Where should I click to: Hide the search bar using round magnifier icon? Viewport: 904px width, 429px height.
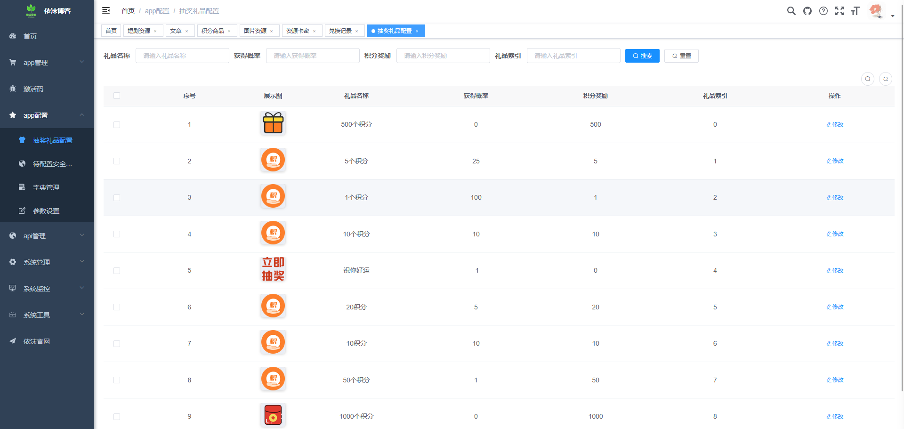867,79
